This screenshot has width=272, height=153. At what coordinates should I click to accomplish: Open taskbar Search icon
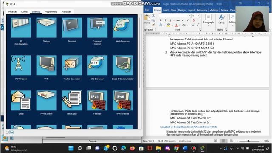80,148
